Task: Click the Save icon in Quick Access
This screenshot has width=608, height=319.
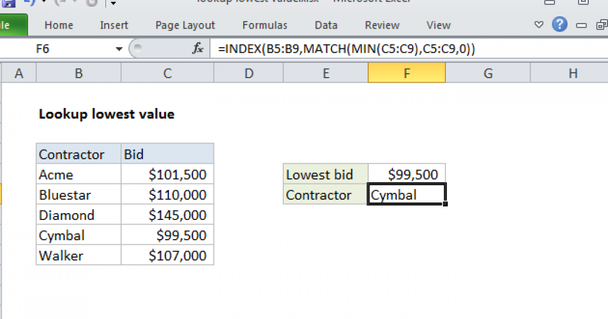Action: coord(10,3)
